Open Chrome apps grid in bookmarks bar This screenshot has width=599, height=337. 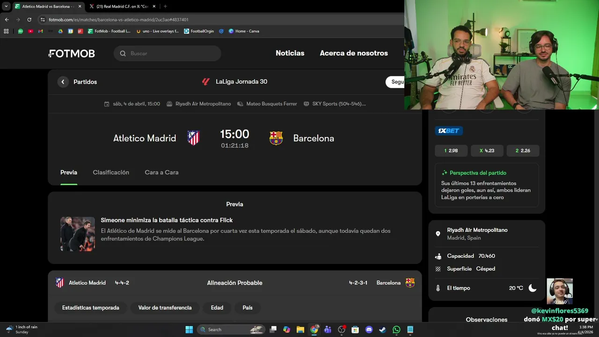point(6,31)
